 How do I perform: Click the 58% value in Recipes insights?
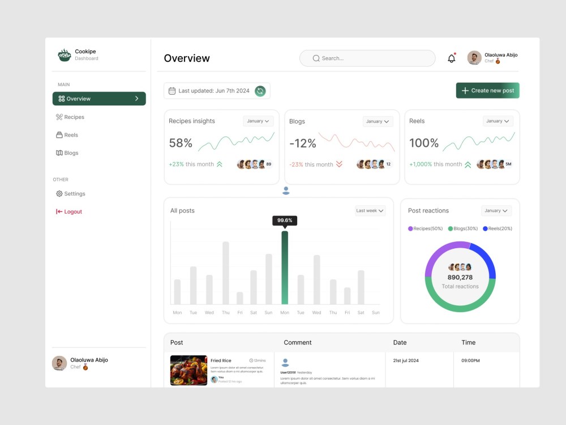pyautogui.click(x=181, y=143)
